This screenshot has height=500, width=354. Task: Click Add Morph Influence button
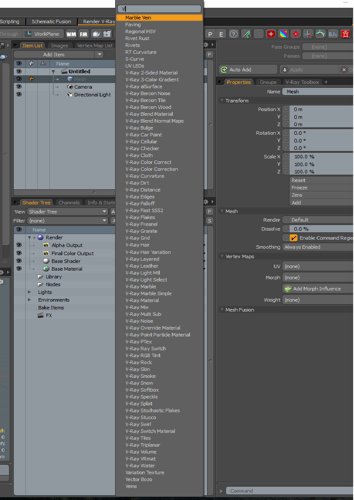[x=318, y=289]
